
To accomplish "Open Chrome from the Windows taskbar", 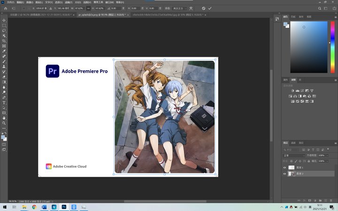I will [34, 207].
